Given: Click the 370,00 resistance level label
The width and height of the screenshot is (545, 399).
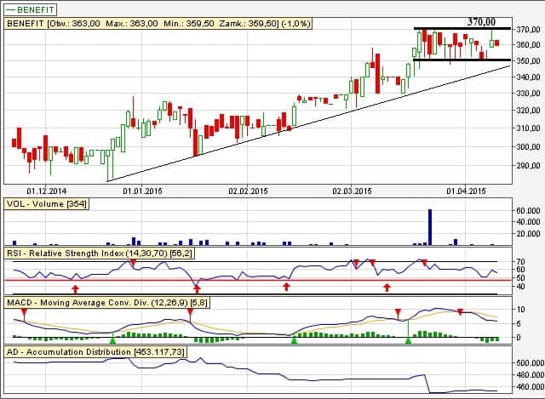Looking at the screenshot, I should tap(481, 21).
